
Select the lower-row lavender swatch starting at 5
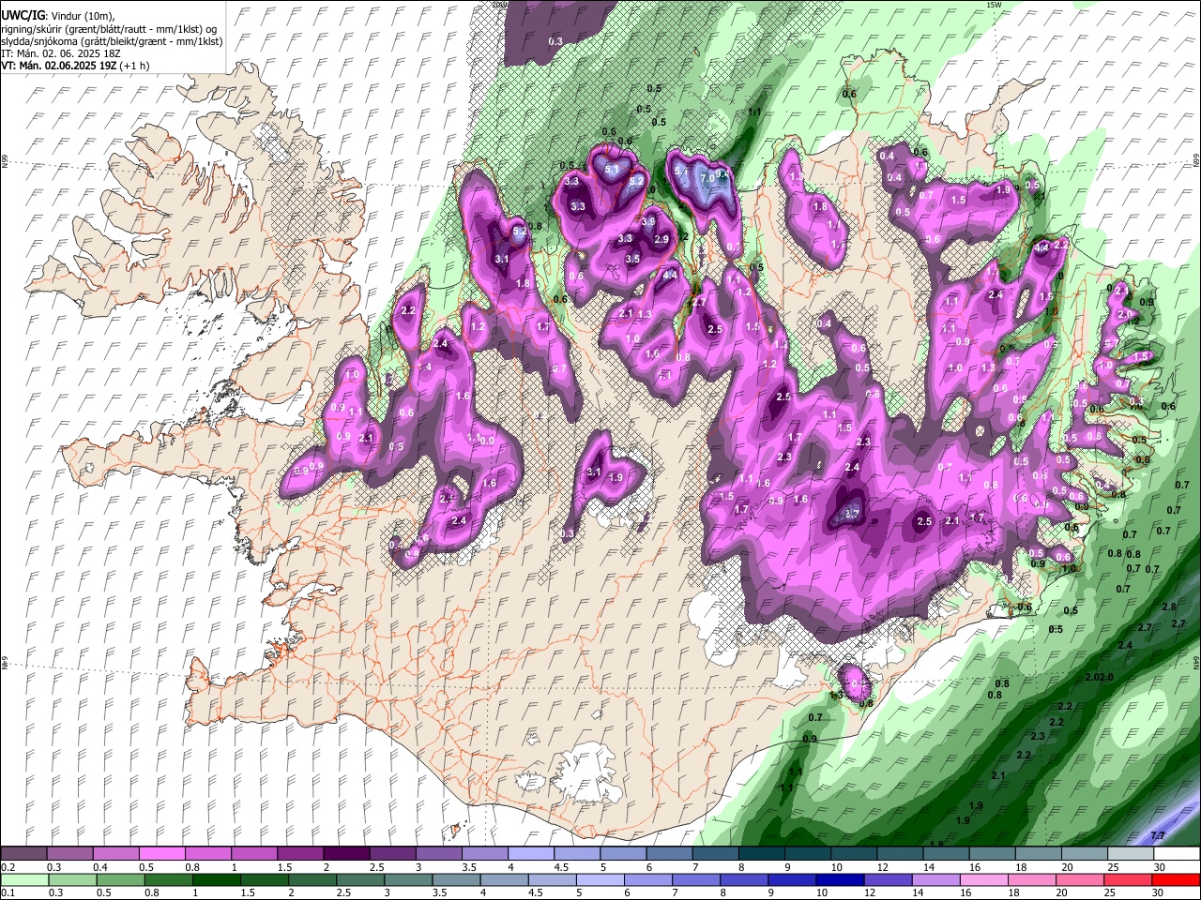(x=599, y=879)
